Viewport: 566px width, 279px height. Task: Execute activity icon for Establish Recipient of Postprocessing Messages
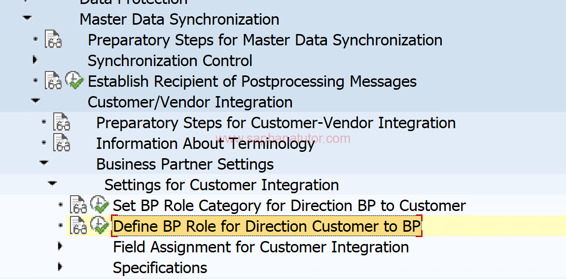pyautogui.click(x=74, y=80)
